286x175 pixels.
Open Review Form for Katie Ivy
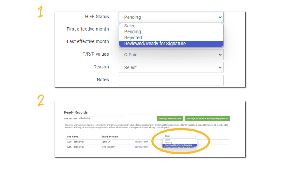coord(141,142)
